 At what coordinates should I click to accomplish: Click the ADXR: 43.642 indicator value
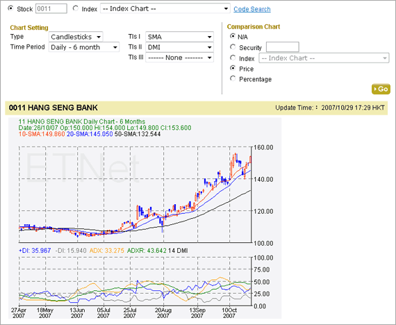(x=147, y=251)
